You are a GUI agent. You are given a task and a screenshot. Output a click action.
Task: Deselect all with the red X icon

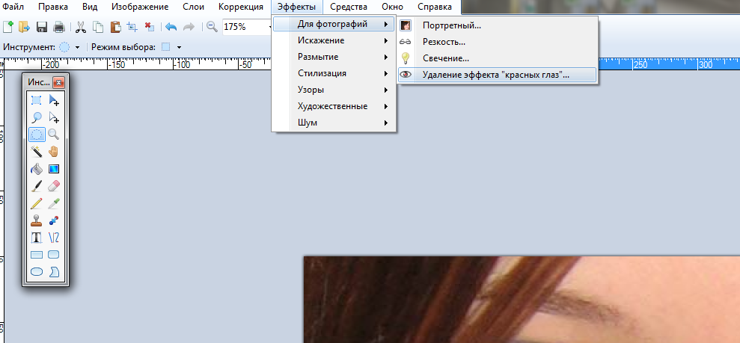pos(150,27)
